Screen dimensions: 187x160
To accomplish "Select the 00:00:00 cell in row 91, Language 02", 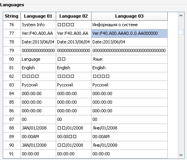I will click(x=73, y=154).
